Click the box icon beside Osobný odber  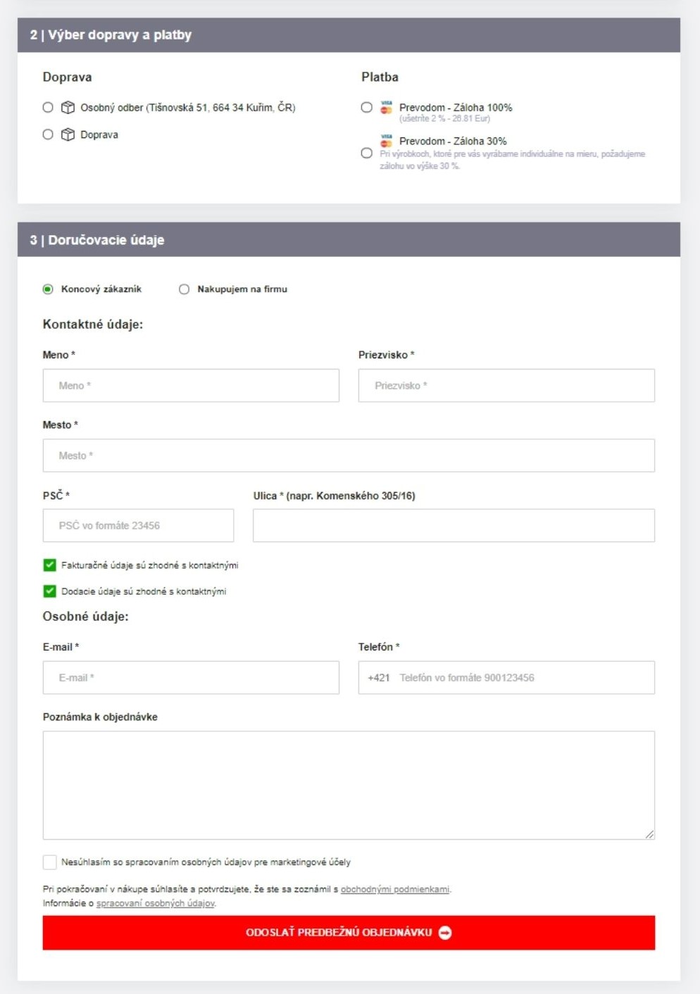[x=68, y=108]
